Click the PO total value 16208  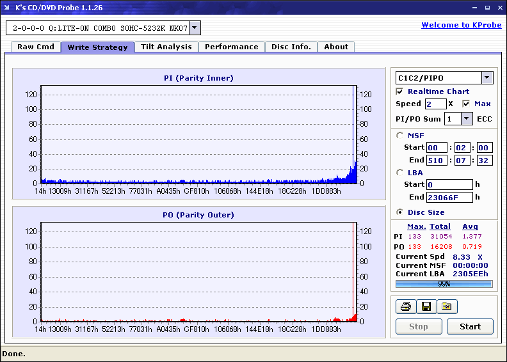pos(441,247)
